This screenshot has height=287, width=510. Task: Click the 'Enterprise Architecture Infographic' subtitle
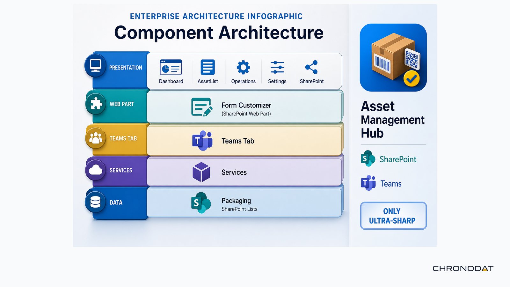click(216, 16)
